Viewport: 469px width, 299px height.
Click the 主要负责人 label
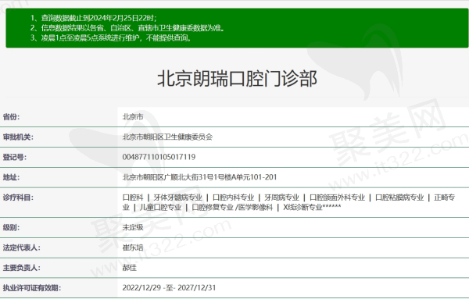[22, 268]
